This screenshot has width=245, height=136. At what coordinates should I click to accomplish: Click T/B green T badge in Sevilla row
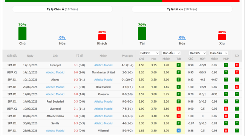[178, 123]
